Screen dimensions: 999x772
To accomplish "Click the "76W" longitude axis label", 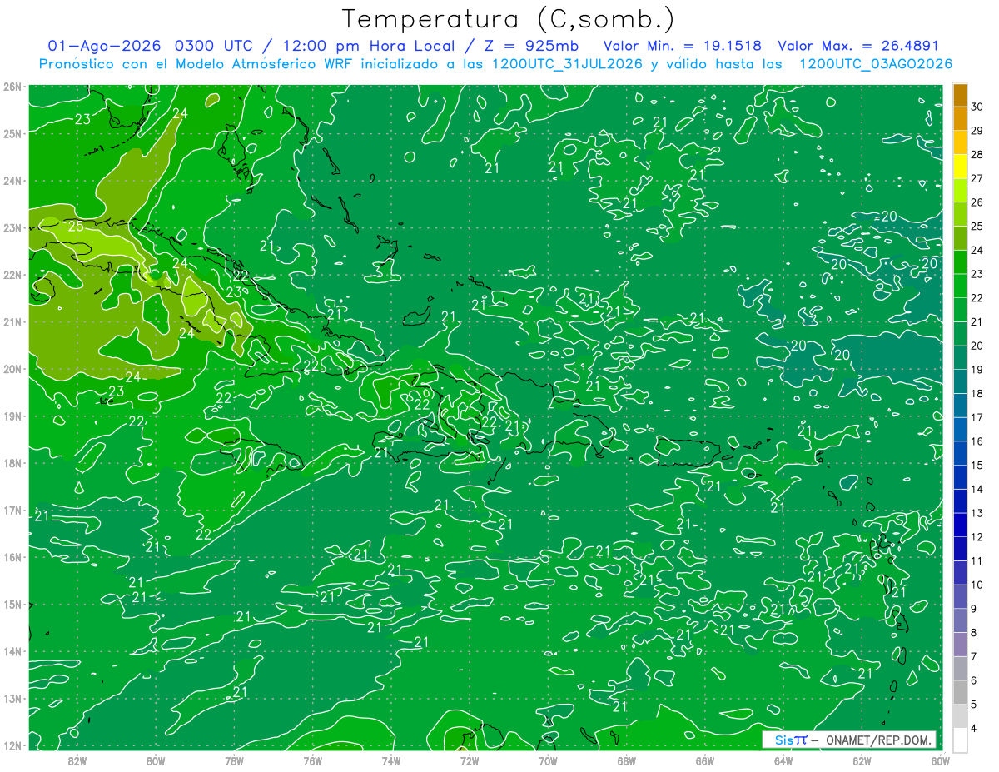I will [312, 760].
